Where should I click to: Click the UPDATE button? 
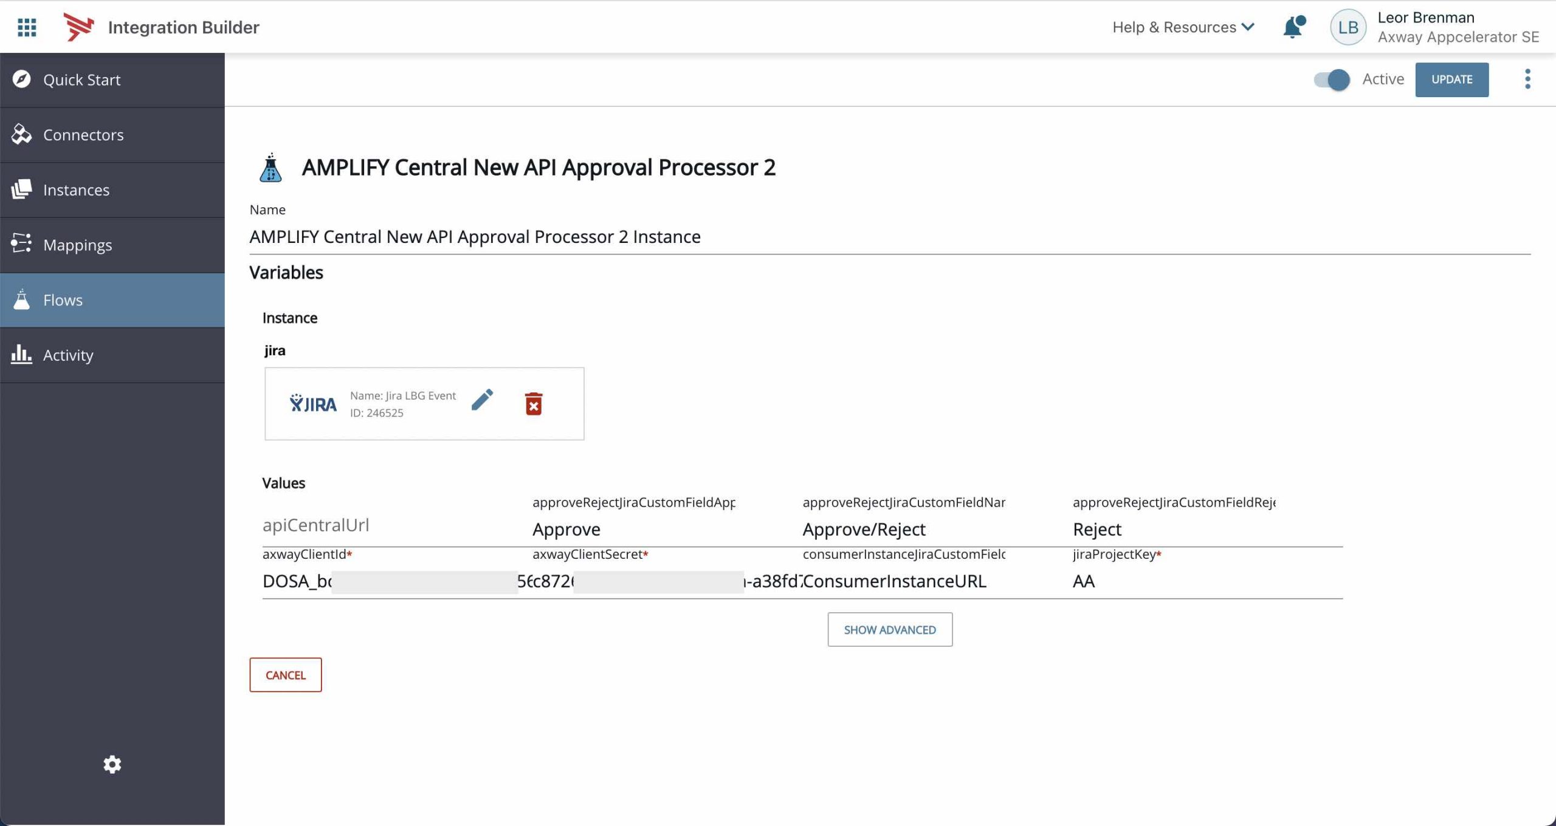click(1451, 80)
